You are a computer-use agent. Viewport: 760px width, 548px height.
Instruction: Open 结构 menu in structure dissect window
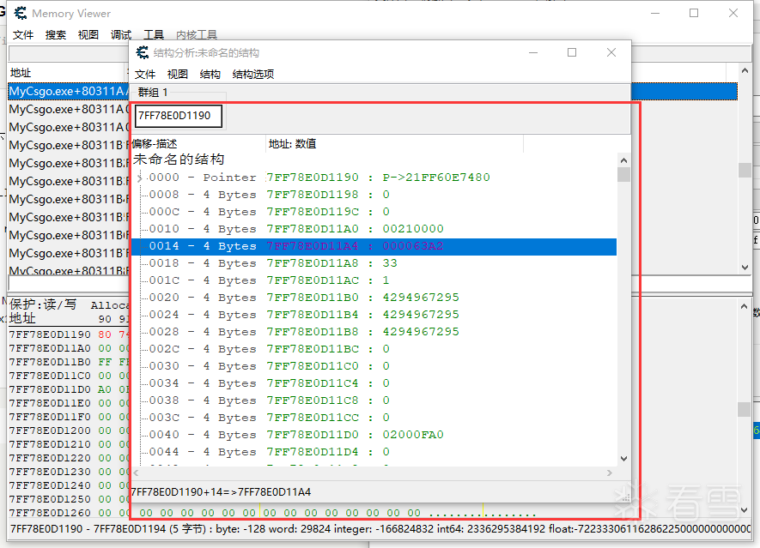click(210, 74)
